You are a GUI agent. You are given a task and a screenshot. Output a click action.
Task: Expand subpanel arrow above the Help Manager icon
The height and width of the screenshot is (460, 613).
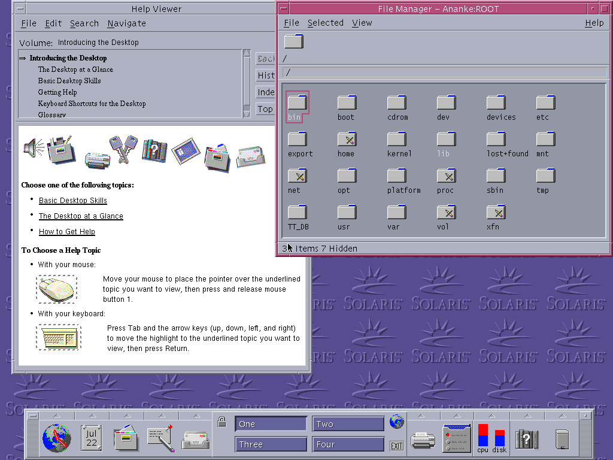tap(527, 416)
